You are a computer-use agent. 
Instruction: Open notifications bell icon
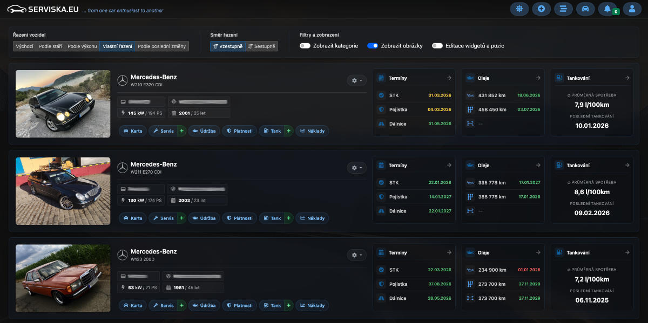coord(607,9)
